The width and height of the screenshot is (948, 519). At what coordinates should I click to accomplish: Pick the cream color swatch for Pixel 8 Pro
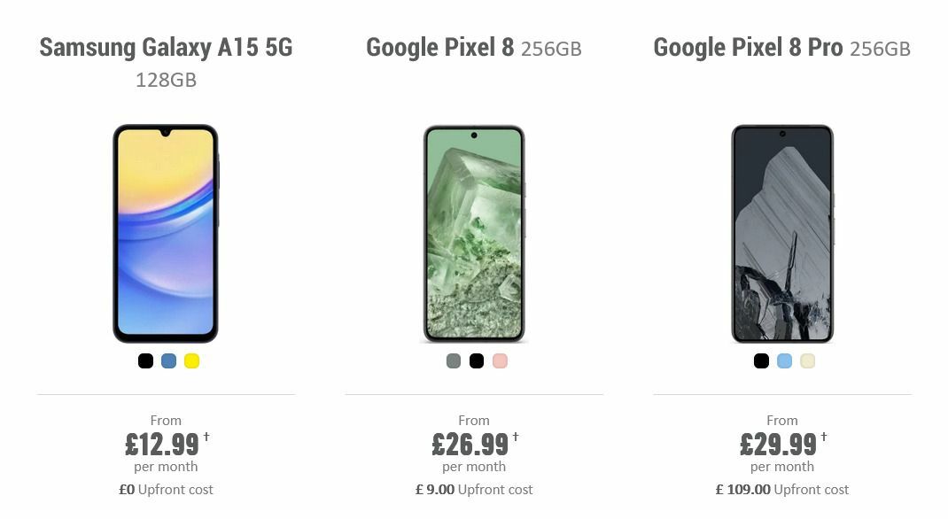(806, 361)
